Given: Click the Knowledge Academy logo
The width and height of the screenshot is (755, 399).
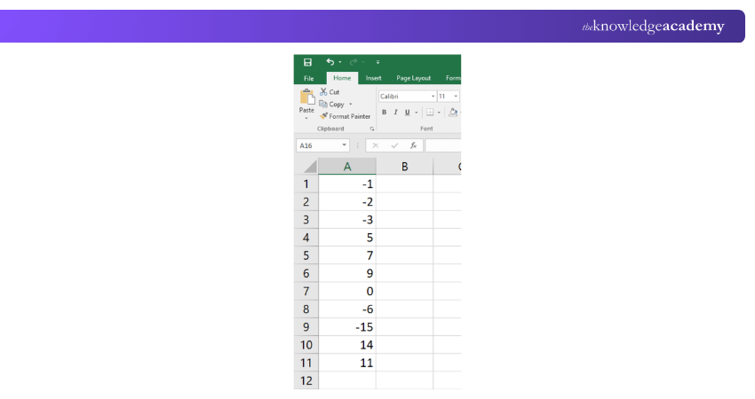Looking at the screenshot, I should click(x=653, y=27).
